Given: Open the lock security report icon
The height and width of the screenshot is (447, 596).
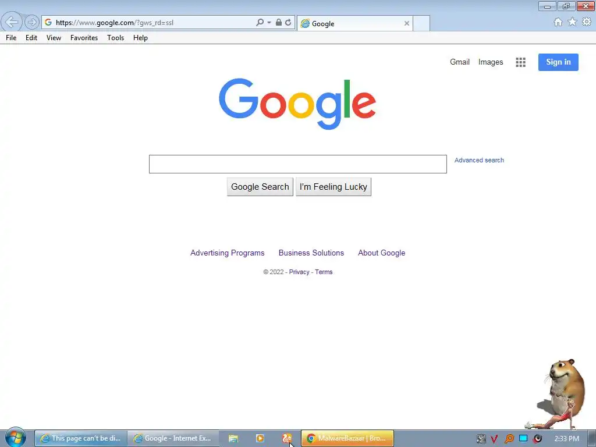Looking at the screenshot, I should pos(279,23).
